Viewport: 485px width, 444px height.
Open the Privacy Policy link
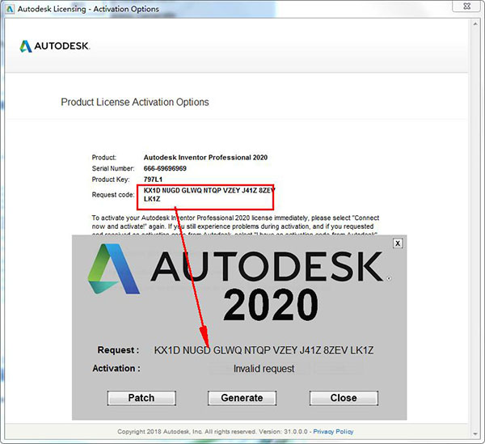tap(334, 432)
